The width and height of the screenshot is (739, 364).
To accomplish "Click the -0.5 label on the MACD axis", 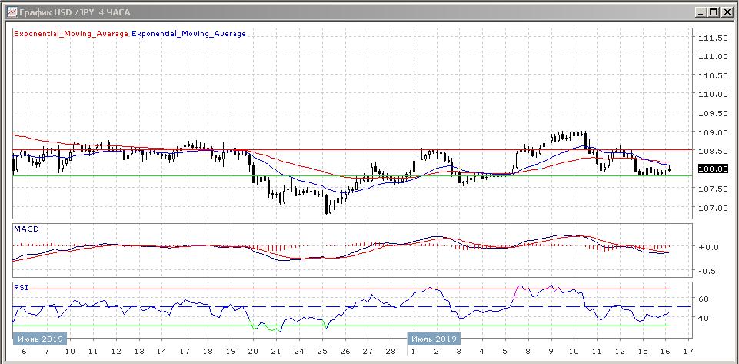I will tap(707, 271).
